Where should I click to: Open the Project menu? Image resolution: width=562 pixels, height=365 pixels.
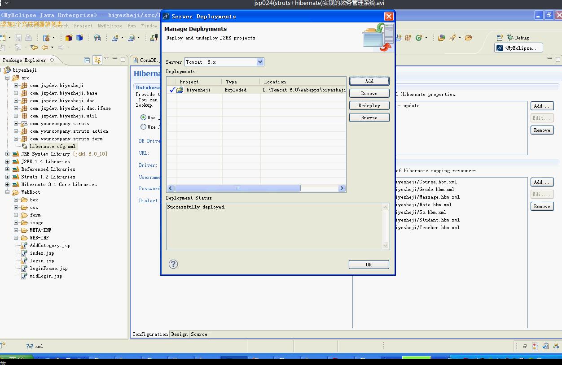point(83,26)
